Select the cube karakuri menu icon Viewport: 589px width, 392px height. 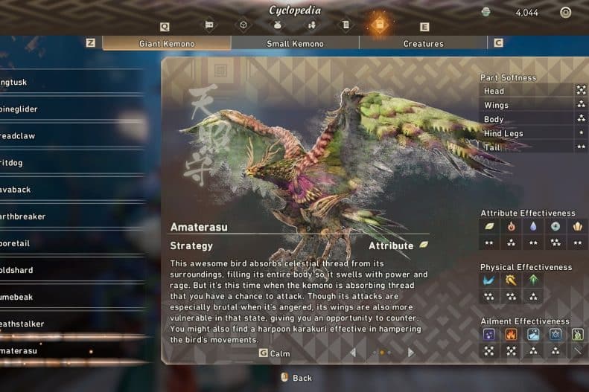243,25
